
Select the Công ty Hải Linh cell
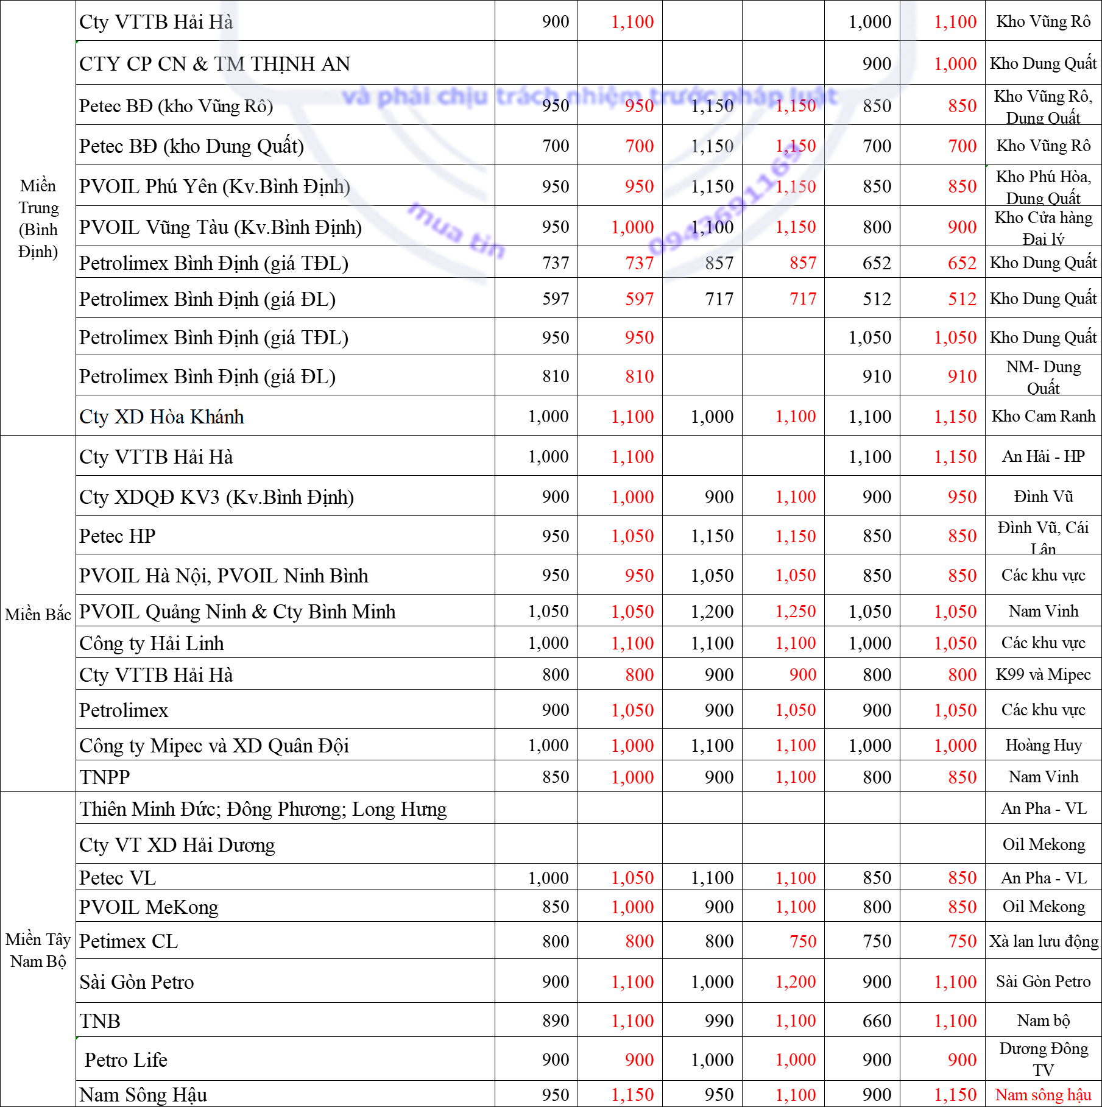click(285, 643)
